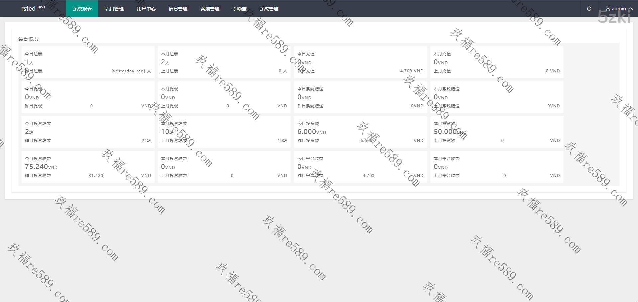
Task: Select the 今日注册 statistics card
Action: 88,62
